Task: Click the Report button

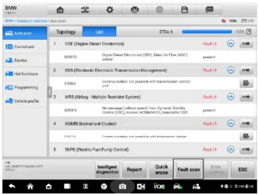Action: pos(134,169)
